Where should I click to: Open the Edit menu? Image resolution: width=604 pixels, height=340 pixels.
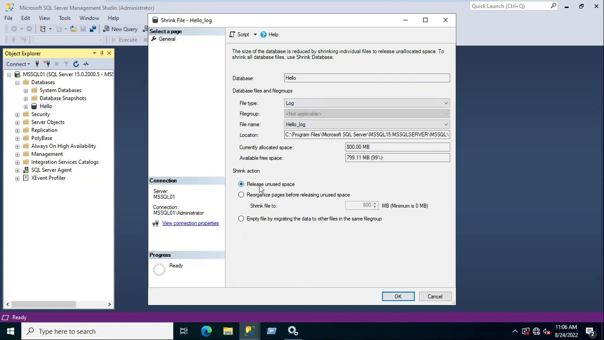click(x=25, y=18)
